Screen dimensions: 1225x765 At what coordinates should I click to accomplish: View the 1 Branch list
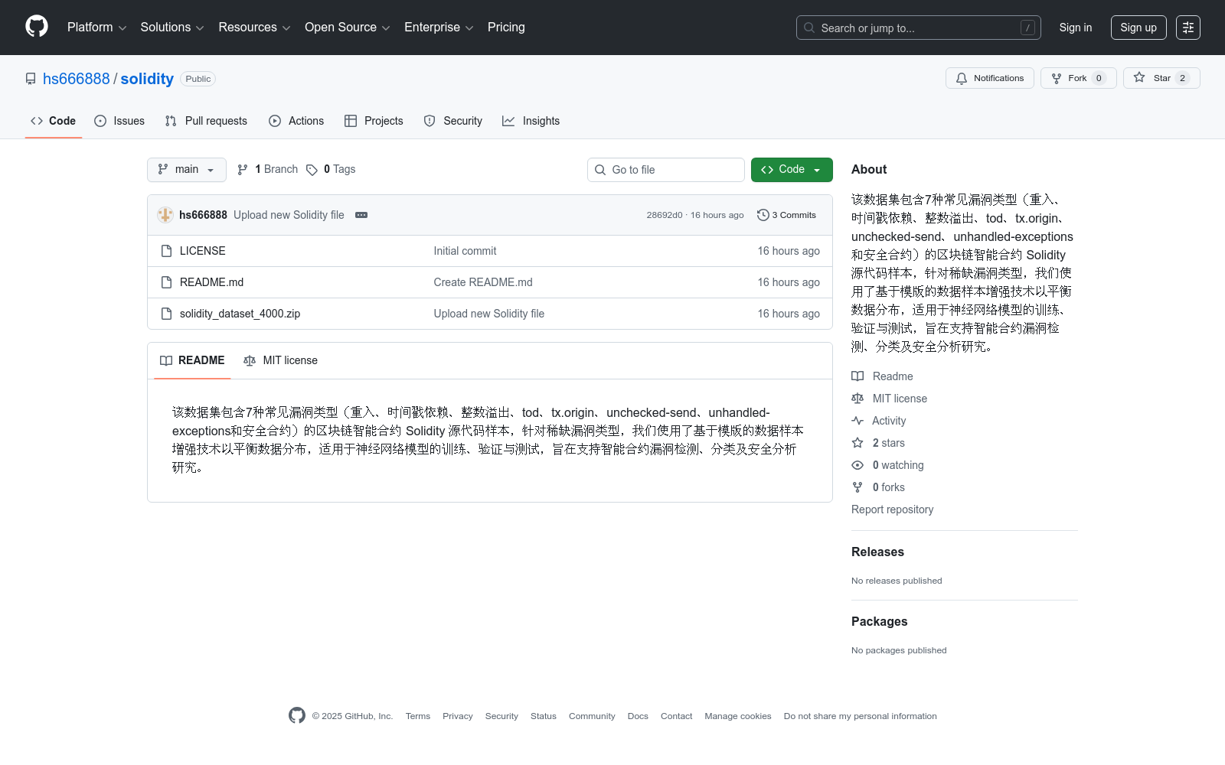tap(267, 170)
